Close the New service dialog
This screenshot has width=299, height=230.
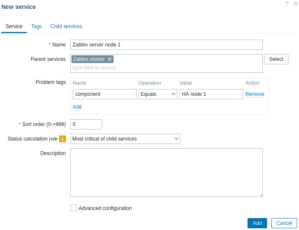[x=296, y=3]
